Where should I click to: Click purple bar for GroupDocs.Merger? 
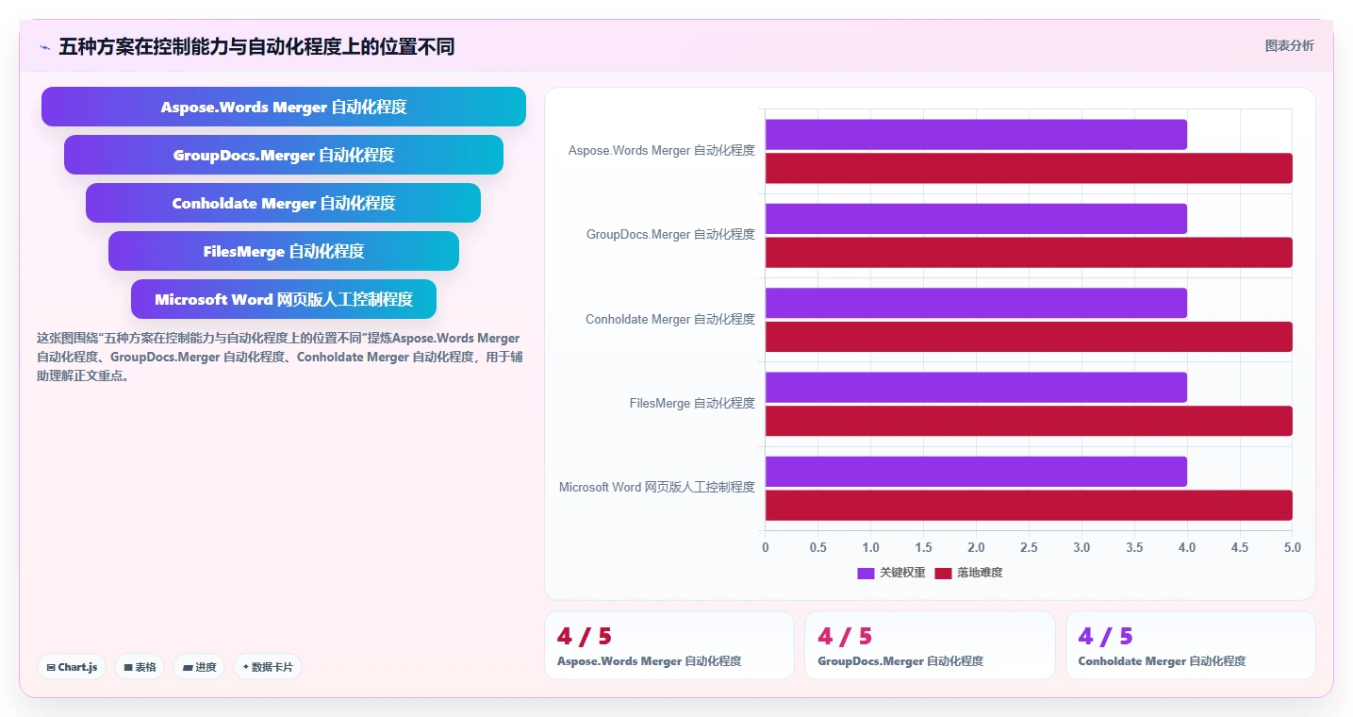(x=976, y=218)
